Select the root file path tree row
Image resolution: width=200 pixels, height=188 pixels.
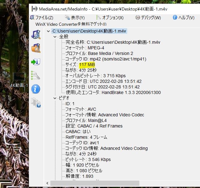(x=89, y=31)
